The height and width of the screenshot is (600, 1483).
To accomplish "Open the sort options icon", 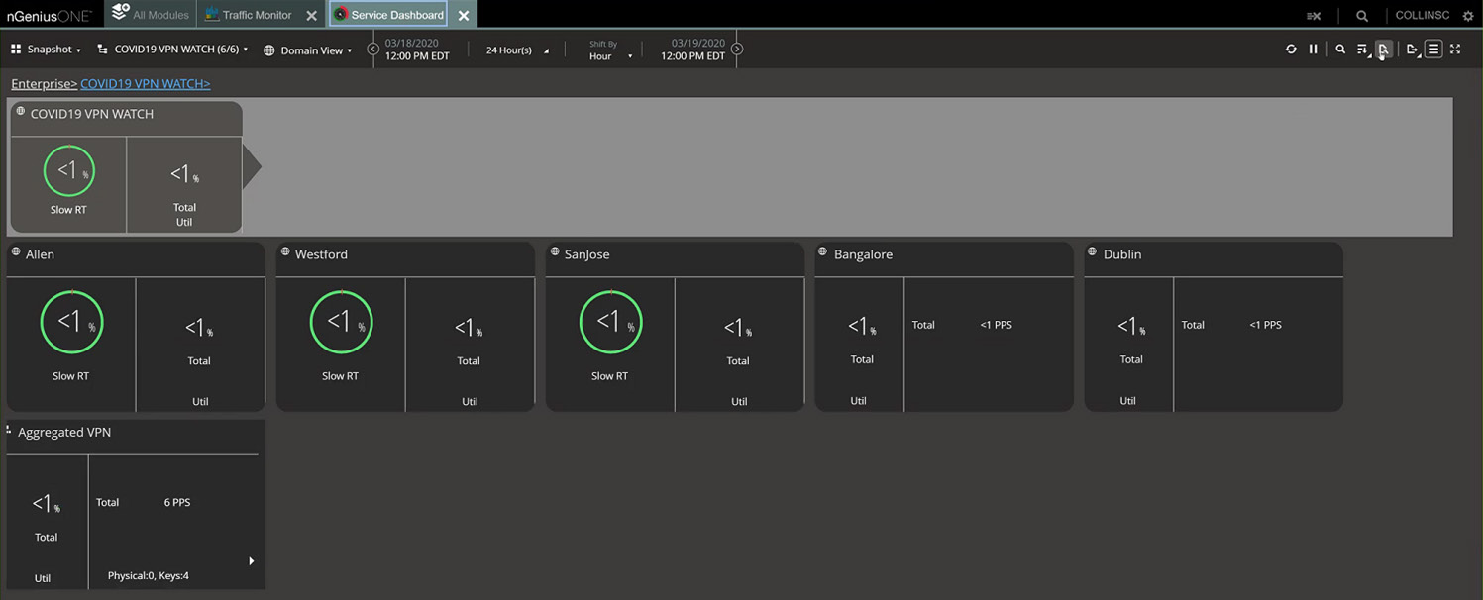I will pos(1362,50).
